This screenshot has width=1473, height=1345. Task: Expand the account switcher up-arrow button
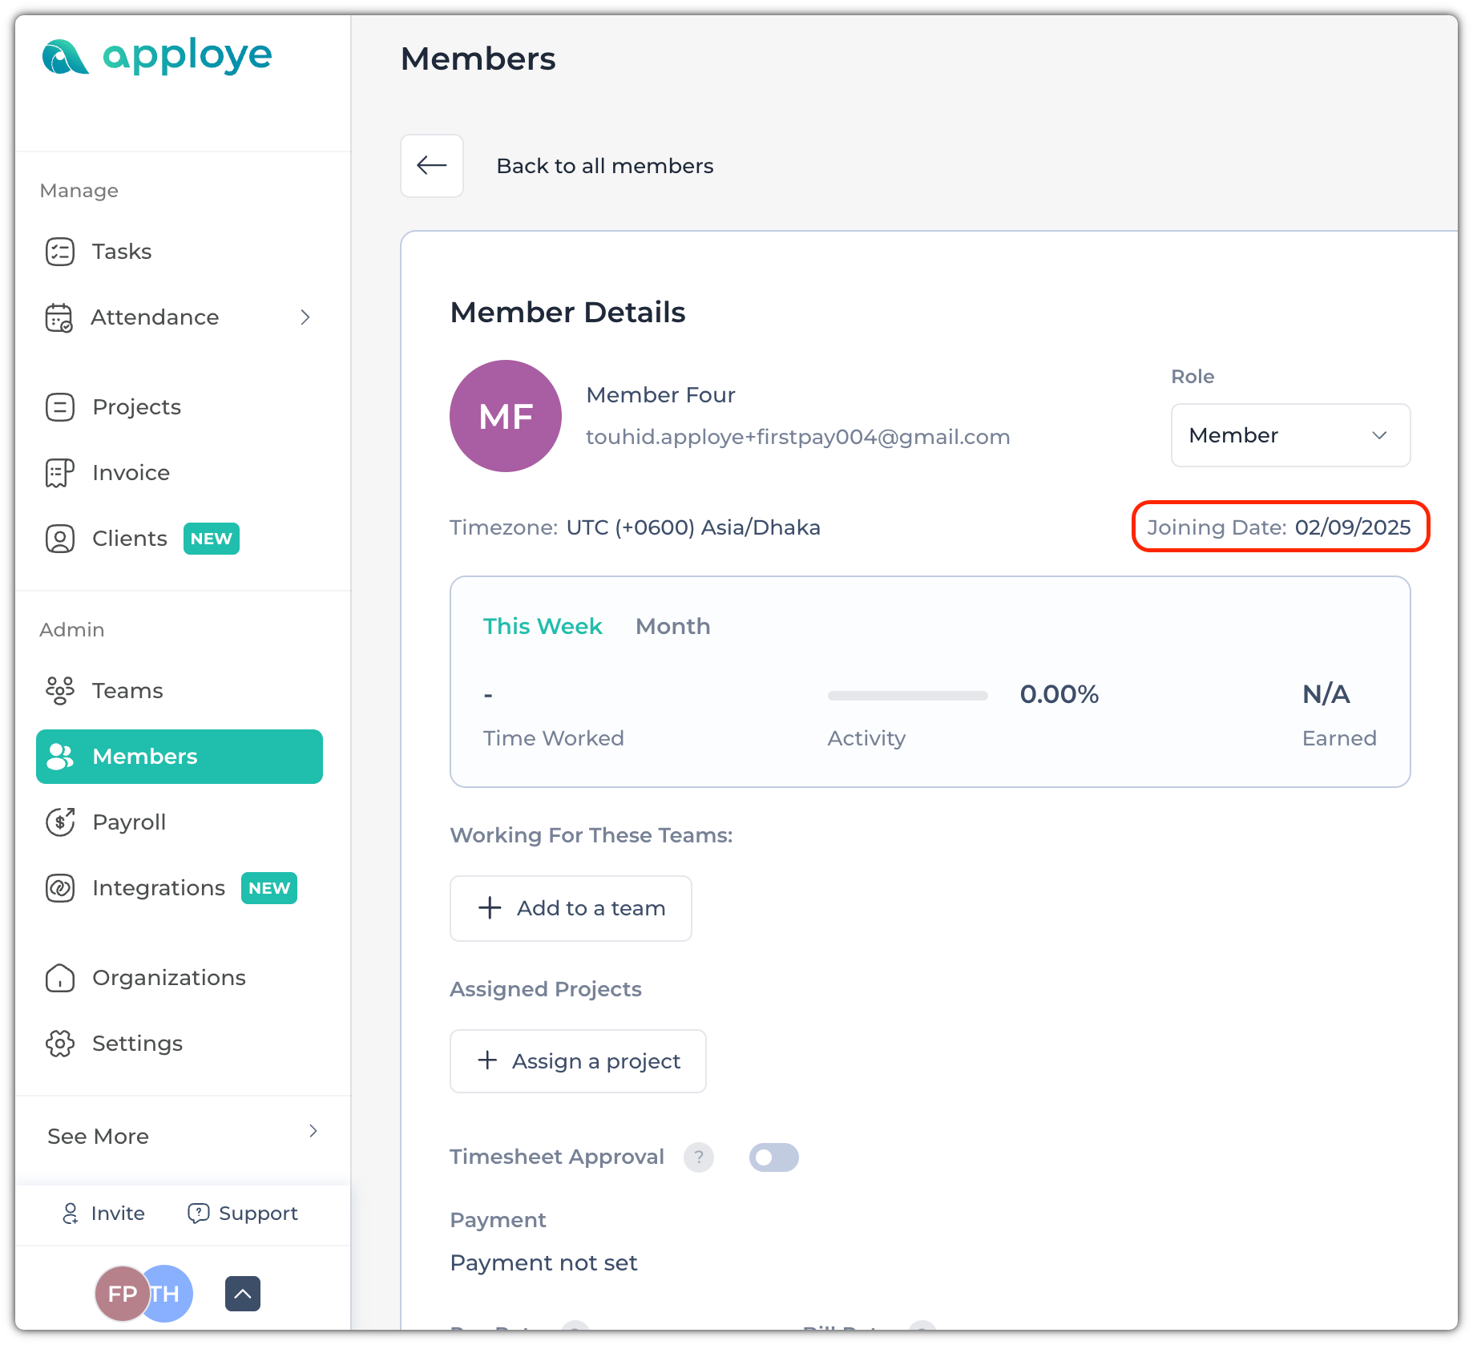tap(243, 1294)
